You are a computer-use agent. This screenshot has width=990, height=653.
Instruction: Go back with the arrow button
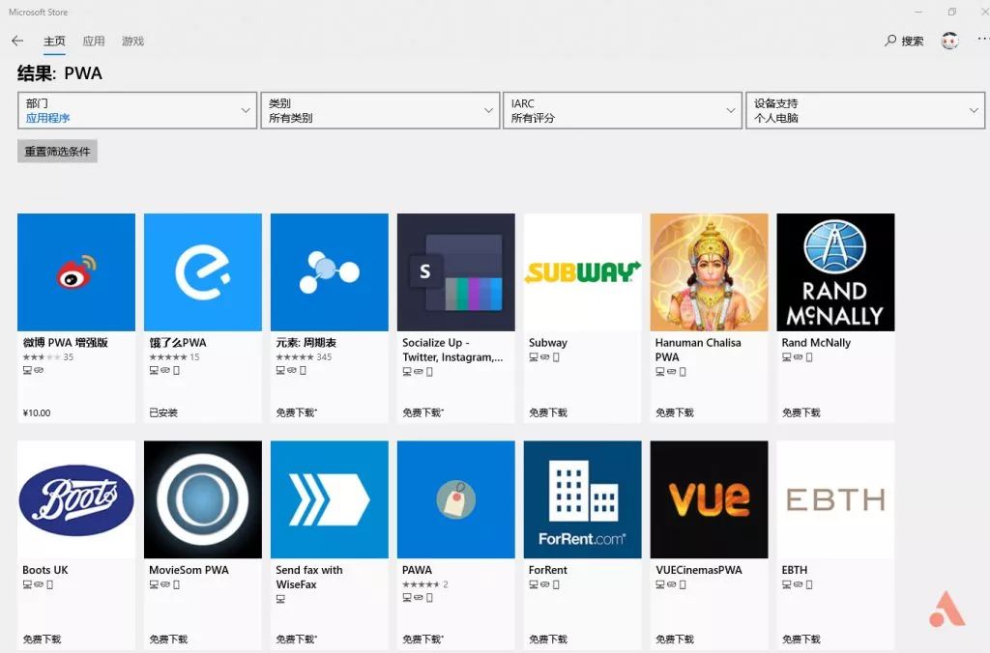[x=17, y=41]
